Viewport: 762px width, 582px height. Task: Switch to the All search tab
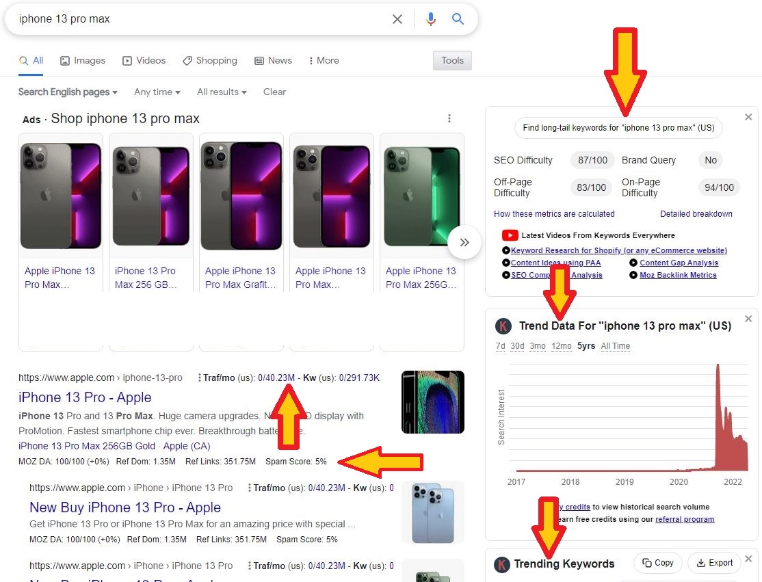(x=31, y=61)
